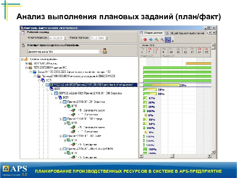Collapse the Пример2.118.001.001 Защелка node
237x178 pixels.
click(x=61, y=102)
